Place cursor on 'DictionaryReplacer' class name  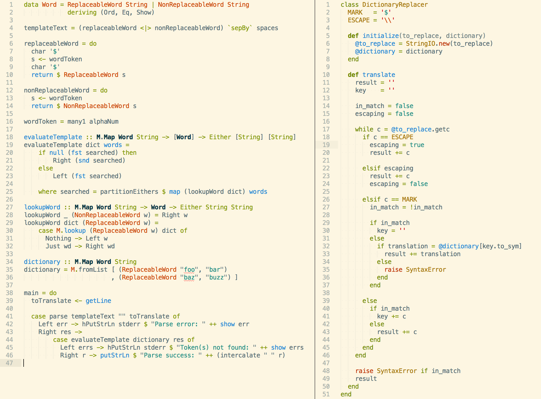(x=395, y=4)
